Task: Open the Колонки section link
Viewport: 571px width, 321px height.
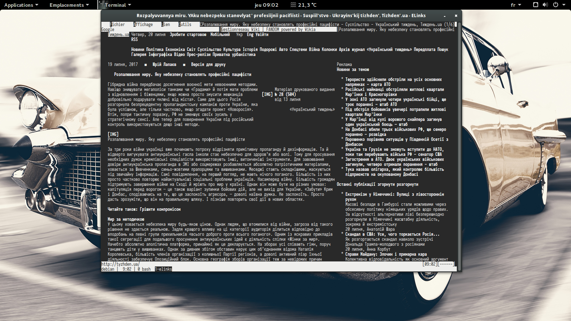Action: click(329, 50)
